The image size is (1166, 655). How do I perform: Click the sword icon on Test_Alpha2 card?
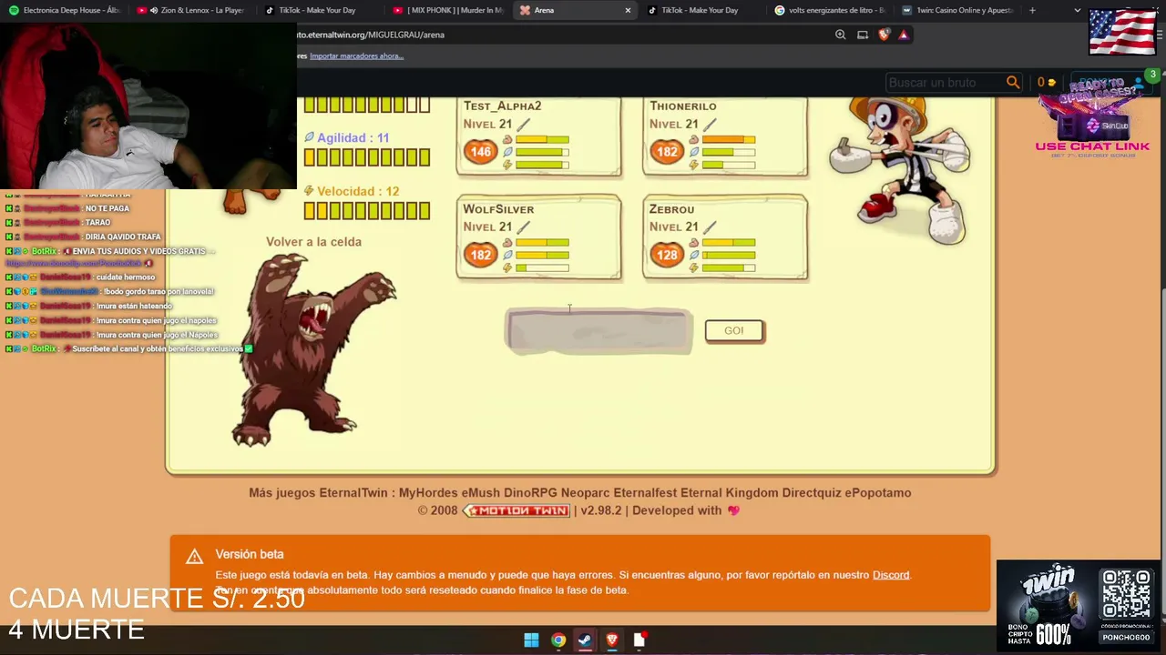pyautogui.click(x=524, y=125)
